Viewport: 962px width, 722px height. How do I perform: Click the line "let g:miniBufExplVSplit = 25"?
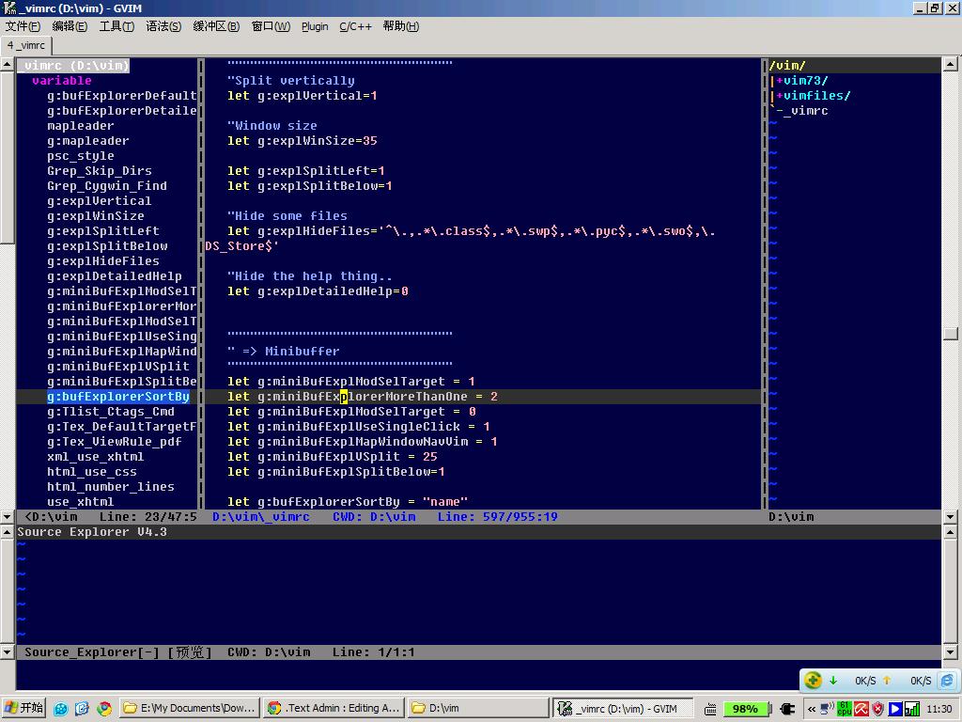pyautogui.click(x=332, y=457)
